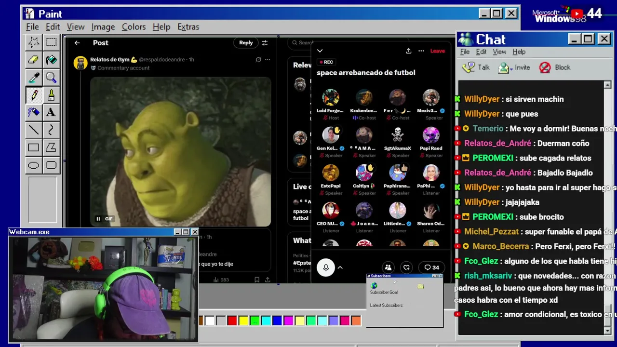The height and width of the screenshot is (347, 617).
Task: Open the View menu in Chat window
Action: point(499,52)
